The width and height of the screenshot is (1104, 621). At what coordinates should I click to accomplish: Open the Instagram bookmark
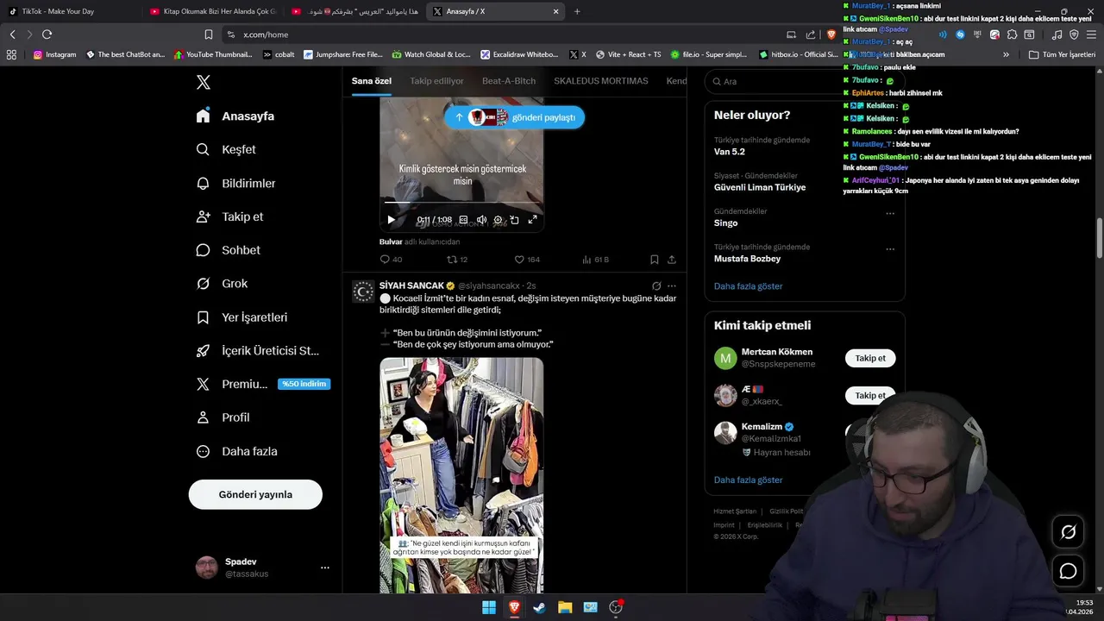[x=54, y=54]
